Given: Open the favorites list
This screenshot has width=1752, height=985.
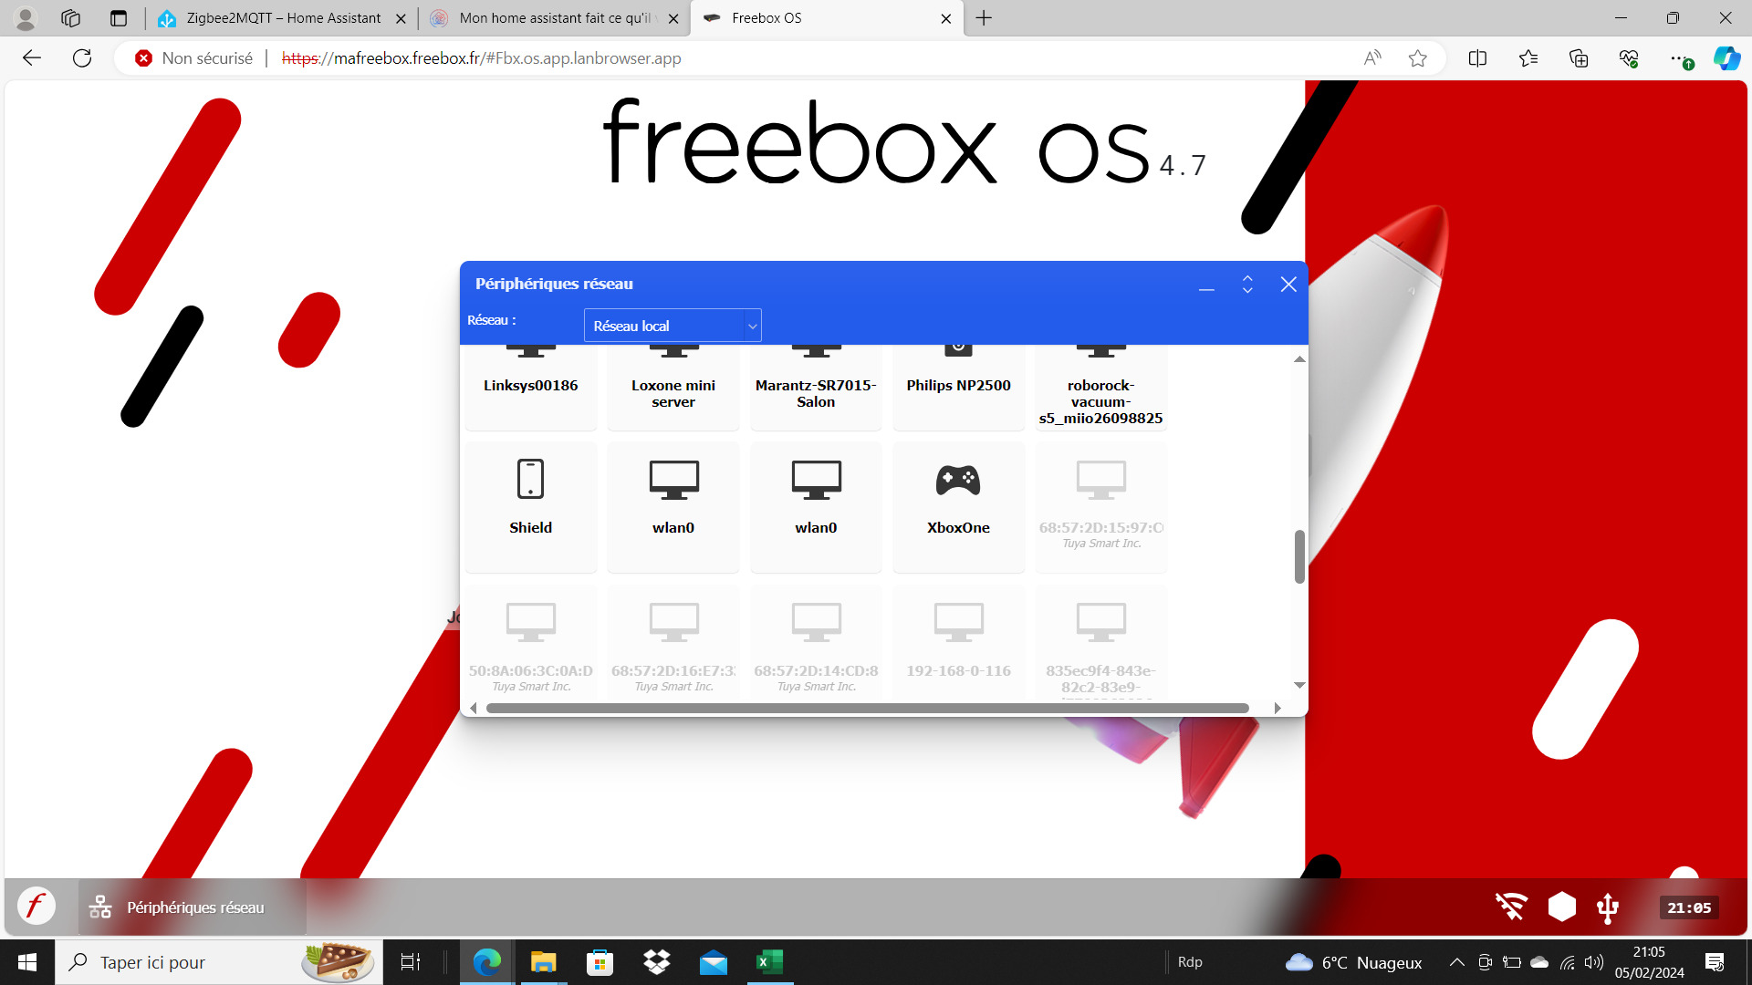Looking at the screenshot, I should [1528, 58].
